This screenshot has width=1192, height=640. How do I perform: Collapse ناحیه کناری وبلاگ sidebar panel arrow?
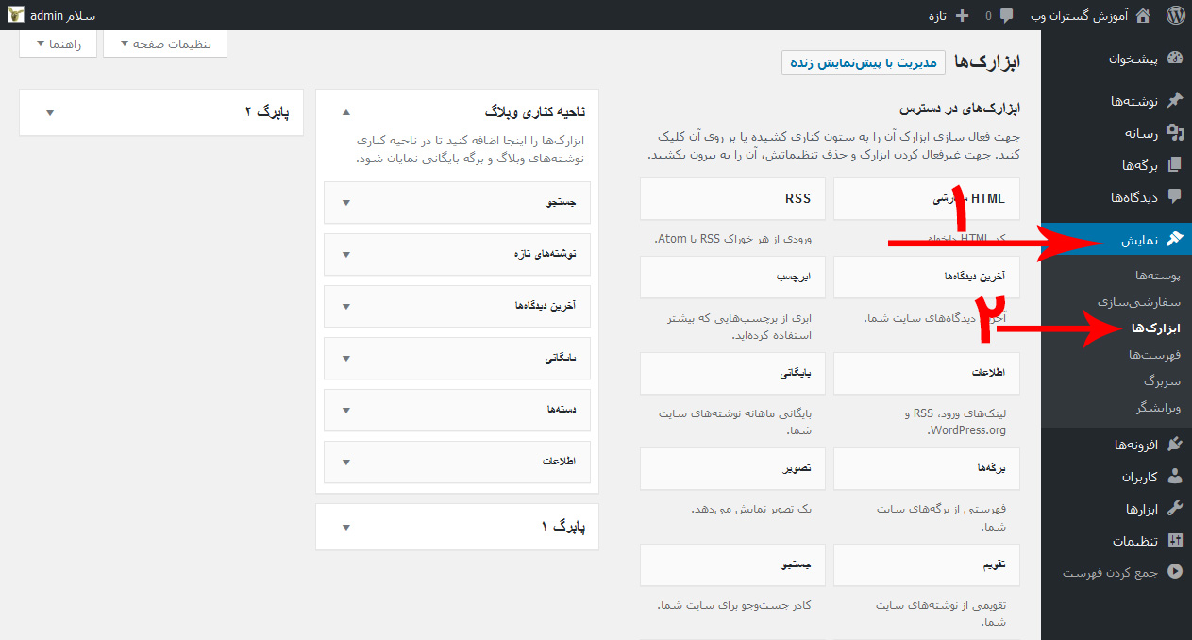click(x=345, y=112)
